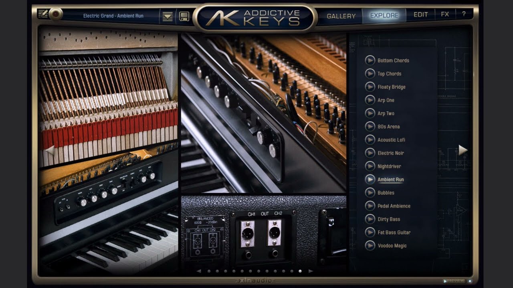Play the Pedal Ambience preset preview
Screen dimensions: 513x288
click(x=370, y=206)
